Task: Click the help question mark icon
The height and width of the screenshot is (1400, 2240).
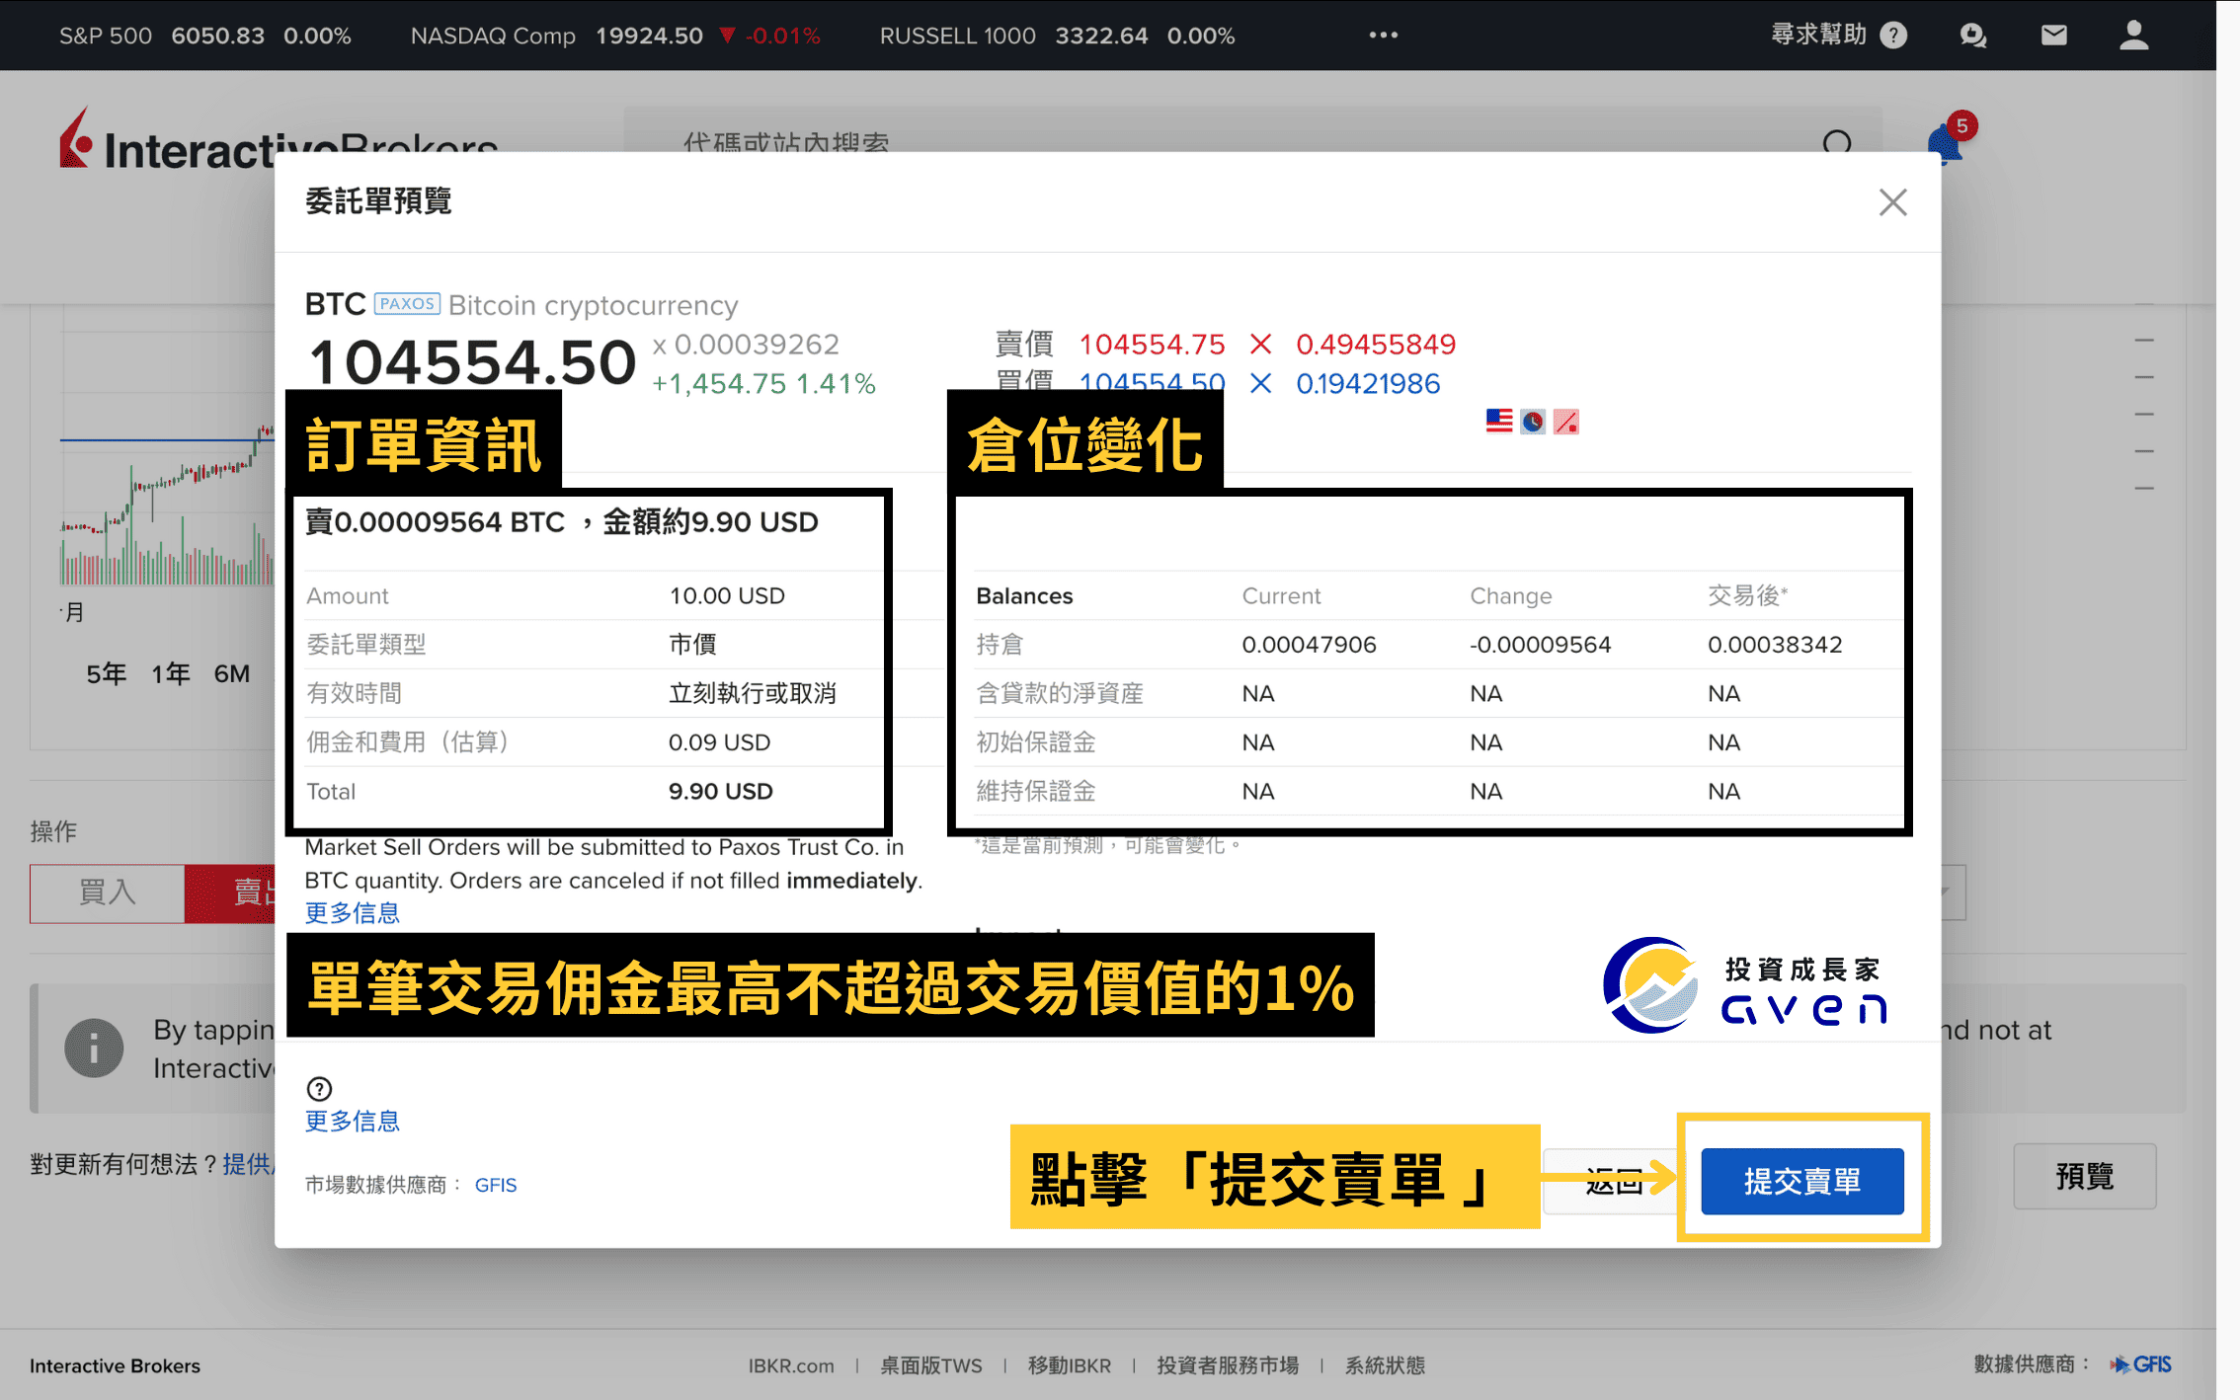Action: [1893, 36]
